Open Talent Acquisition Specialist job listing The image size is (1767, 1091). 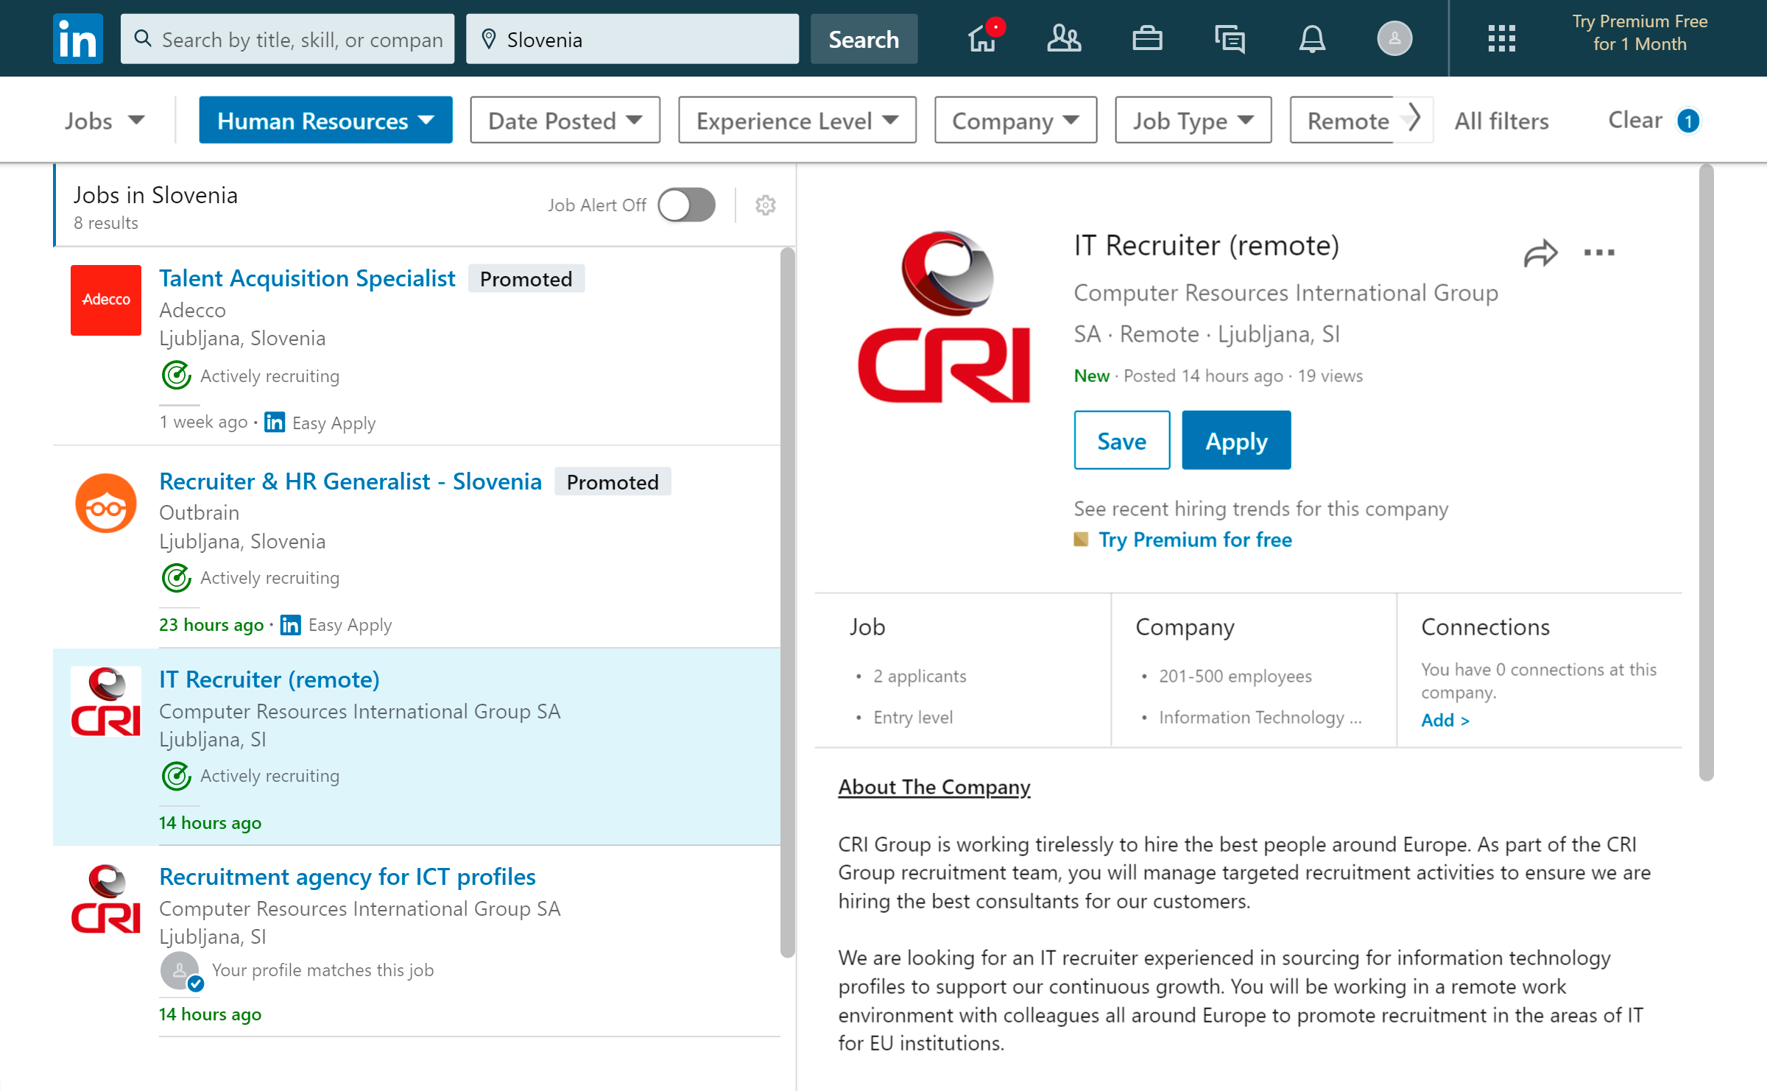307,278
